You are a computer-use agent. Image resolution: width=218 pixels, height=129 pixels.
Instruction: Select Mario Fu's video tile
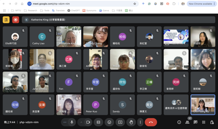[15, 82]
